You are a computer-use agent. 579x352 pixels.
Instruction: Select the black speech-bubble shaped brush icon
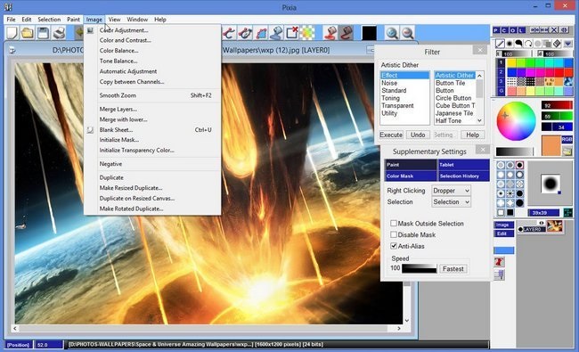click(x=518, y=44)
